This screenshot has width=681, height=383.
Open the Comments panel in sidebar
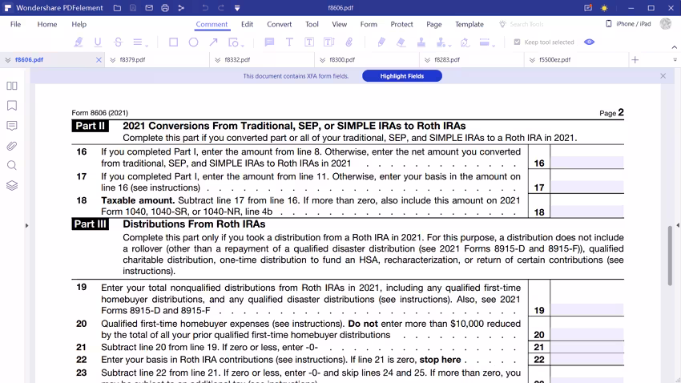tap(12, 126)
